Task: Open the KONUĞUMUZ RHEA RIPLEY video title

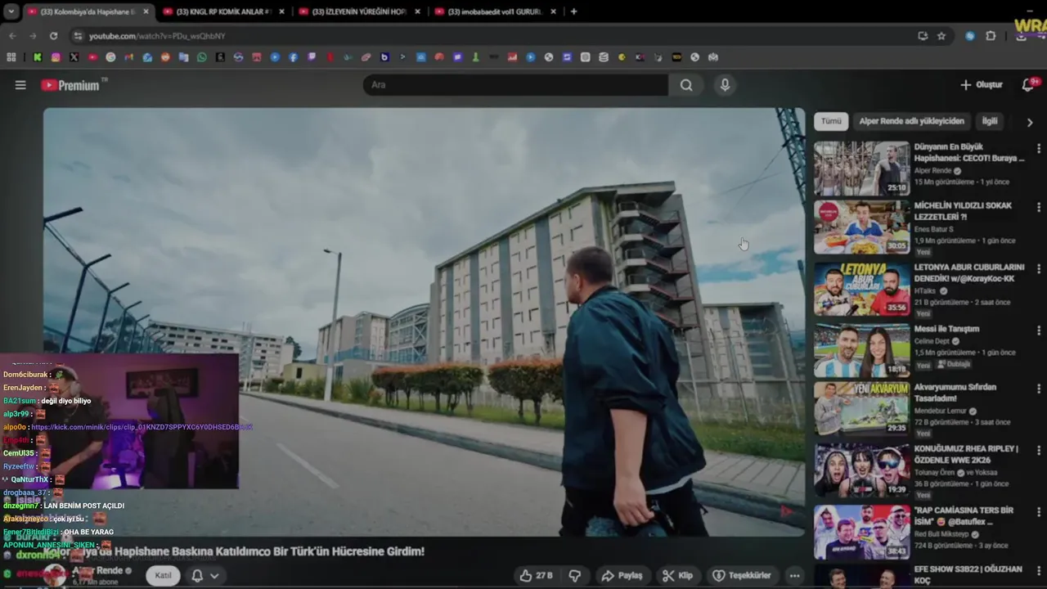Action: coord(965,454)
